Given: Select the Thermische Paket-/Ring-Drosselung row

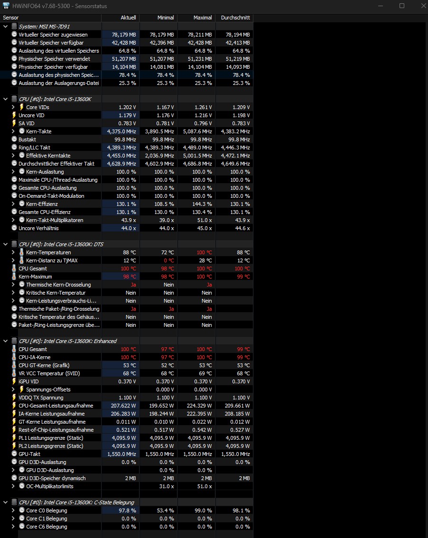Looking at the screenshot, I should 127,309.
